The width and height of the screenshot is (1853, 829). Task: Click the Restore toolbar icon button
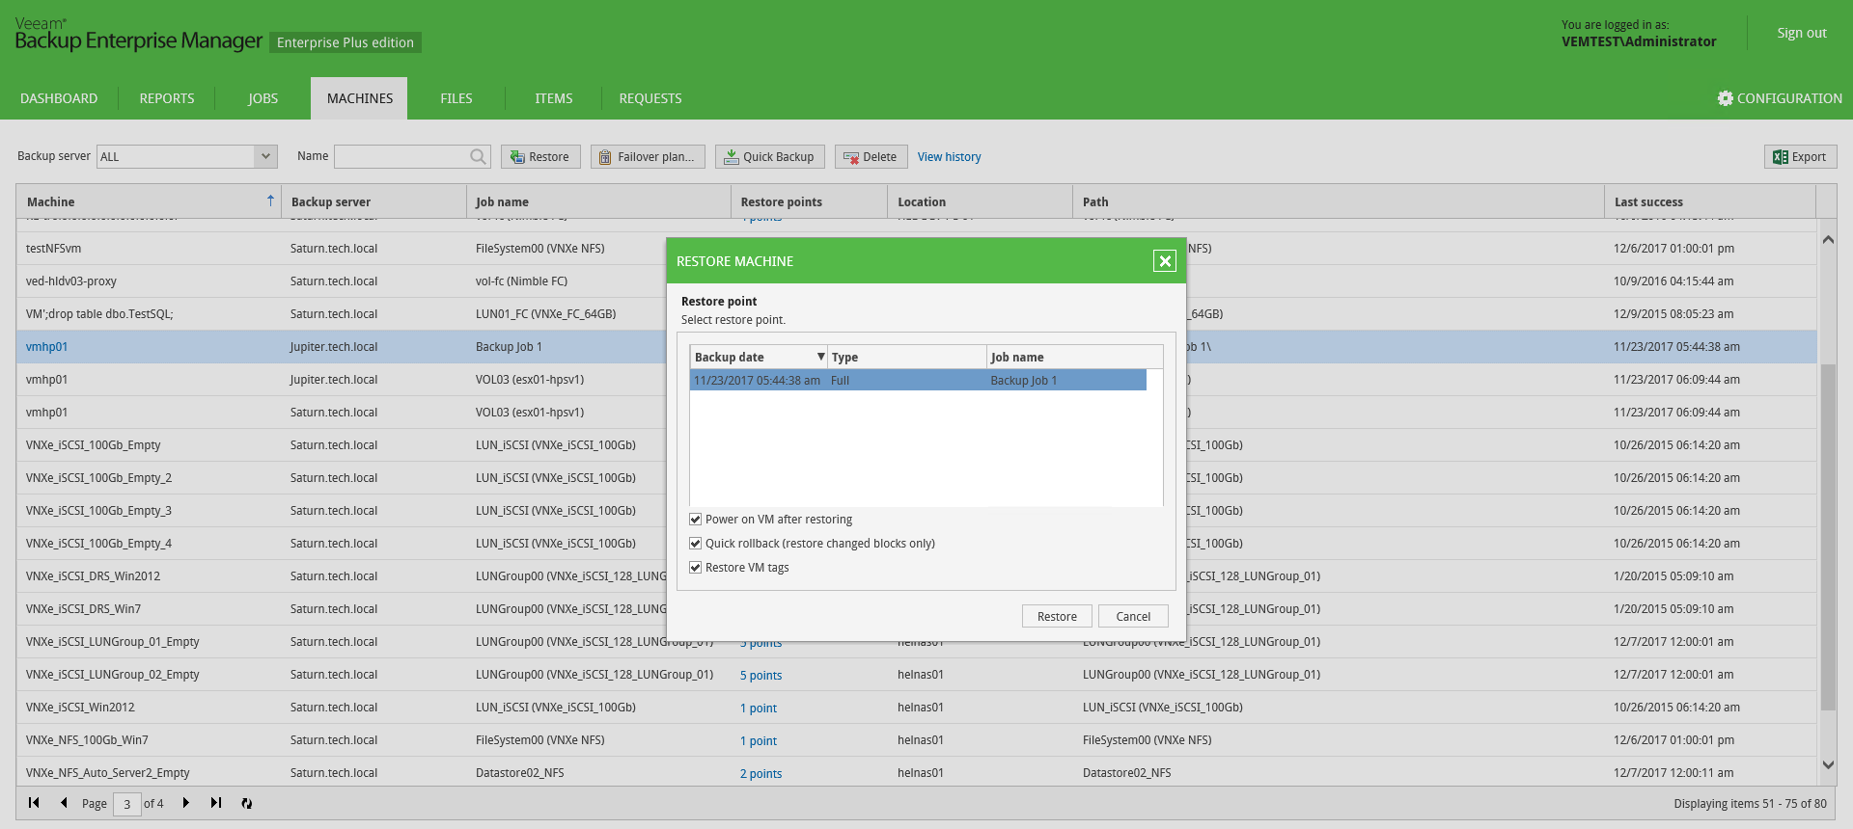tap(540, 156)
